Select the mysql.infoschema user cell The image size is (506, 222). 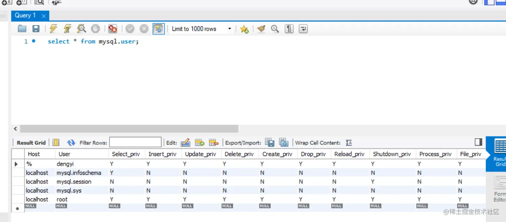(82, 173)
